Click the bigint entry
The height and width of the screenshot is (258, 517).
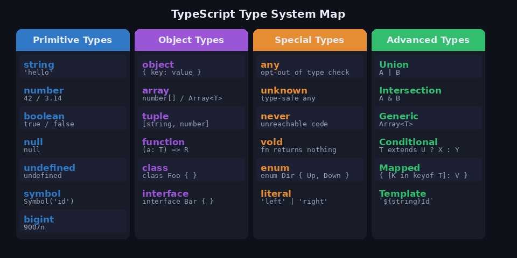click(73, 222)
